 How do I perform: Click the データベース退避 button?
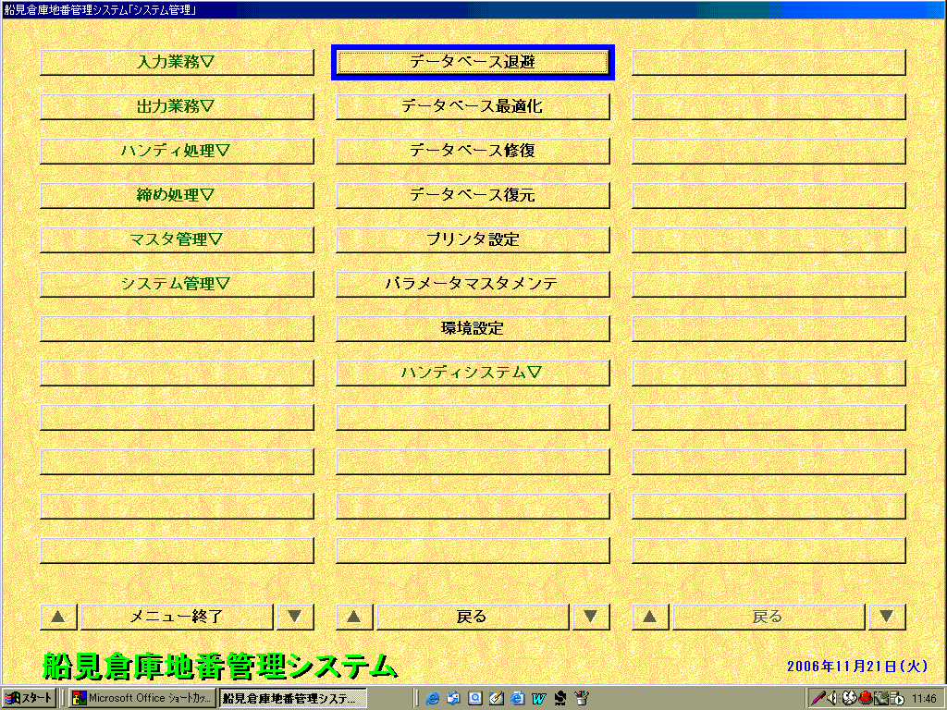473,62
